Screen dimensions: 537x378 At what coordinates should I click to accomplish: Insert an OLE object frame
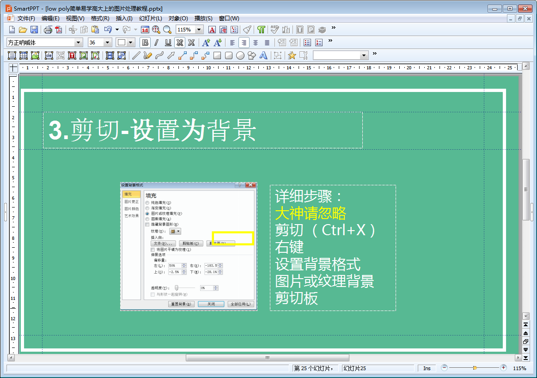coord(49,55)
